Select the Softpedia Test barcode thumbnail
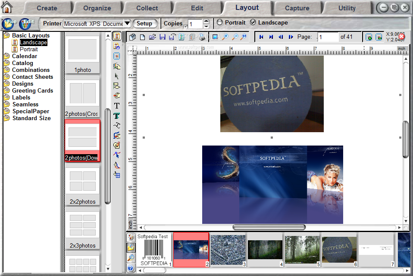This screenshot has width=413, height=276. 154,250
